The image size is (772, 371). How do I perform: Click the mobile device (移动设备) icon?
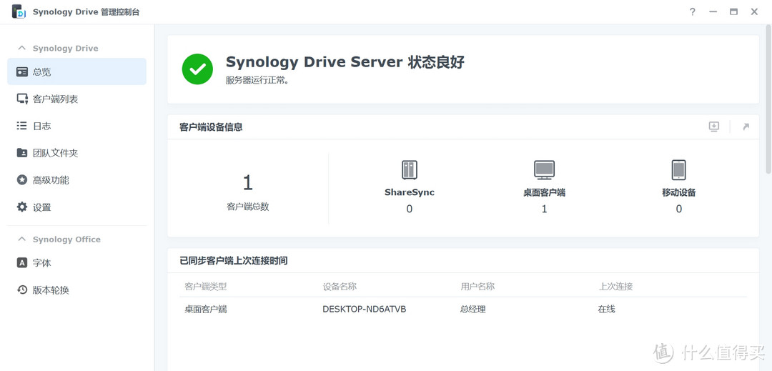click(678, 170)
